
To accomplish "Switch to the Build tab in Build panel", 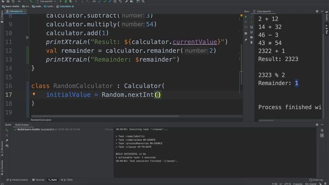I will coord(8,124).
